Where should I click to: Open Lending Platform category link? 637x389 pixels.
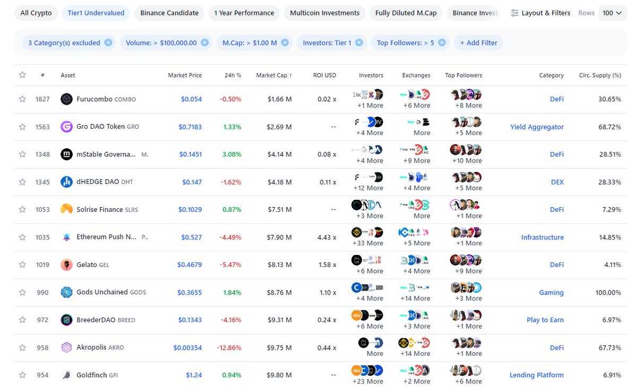tap(537, 375)
